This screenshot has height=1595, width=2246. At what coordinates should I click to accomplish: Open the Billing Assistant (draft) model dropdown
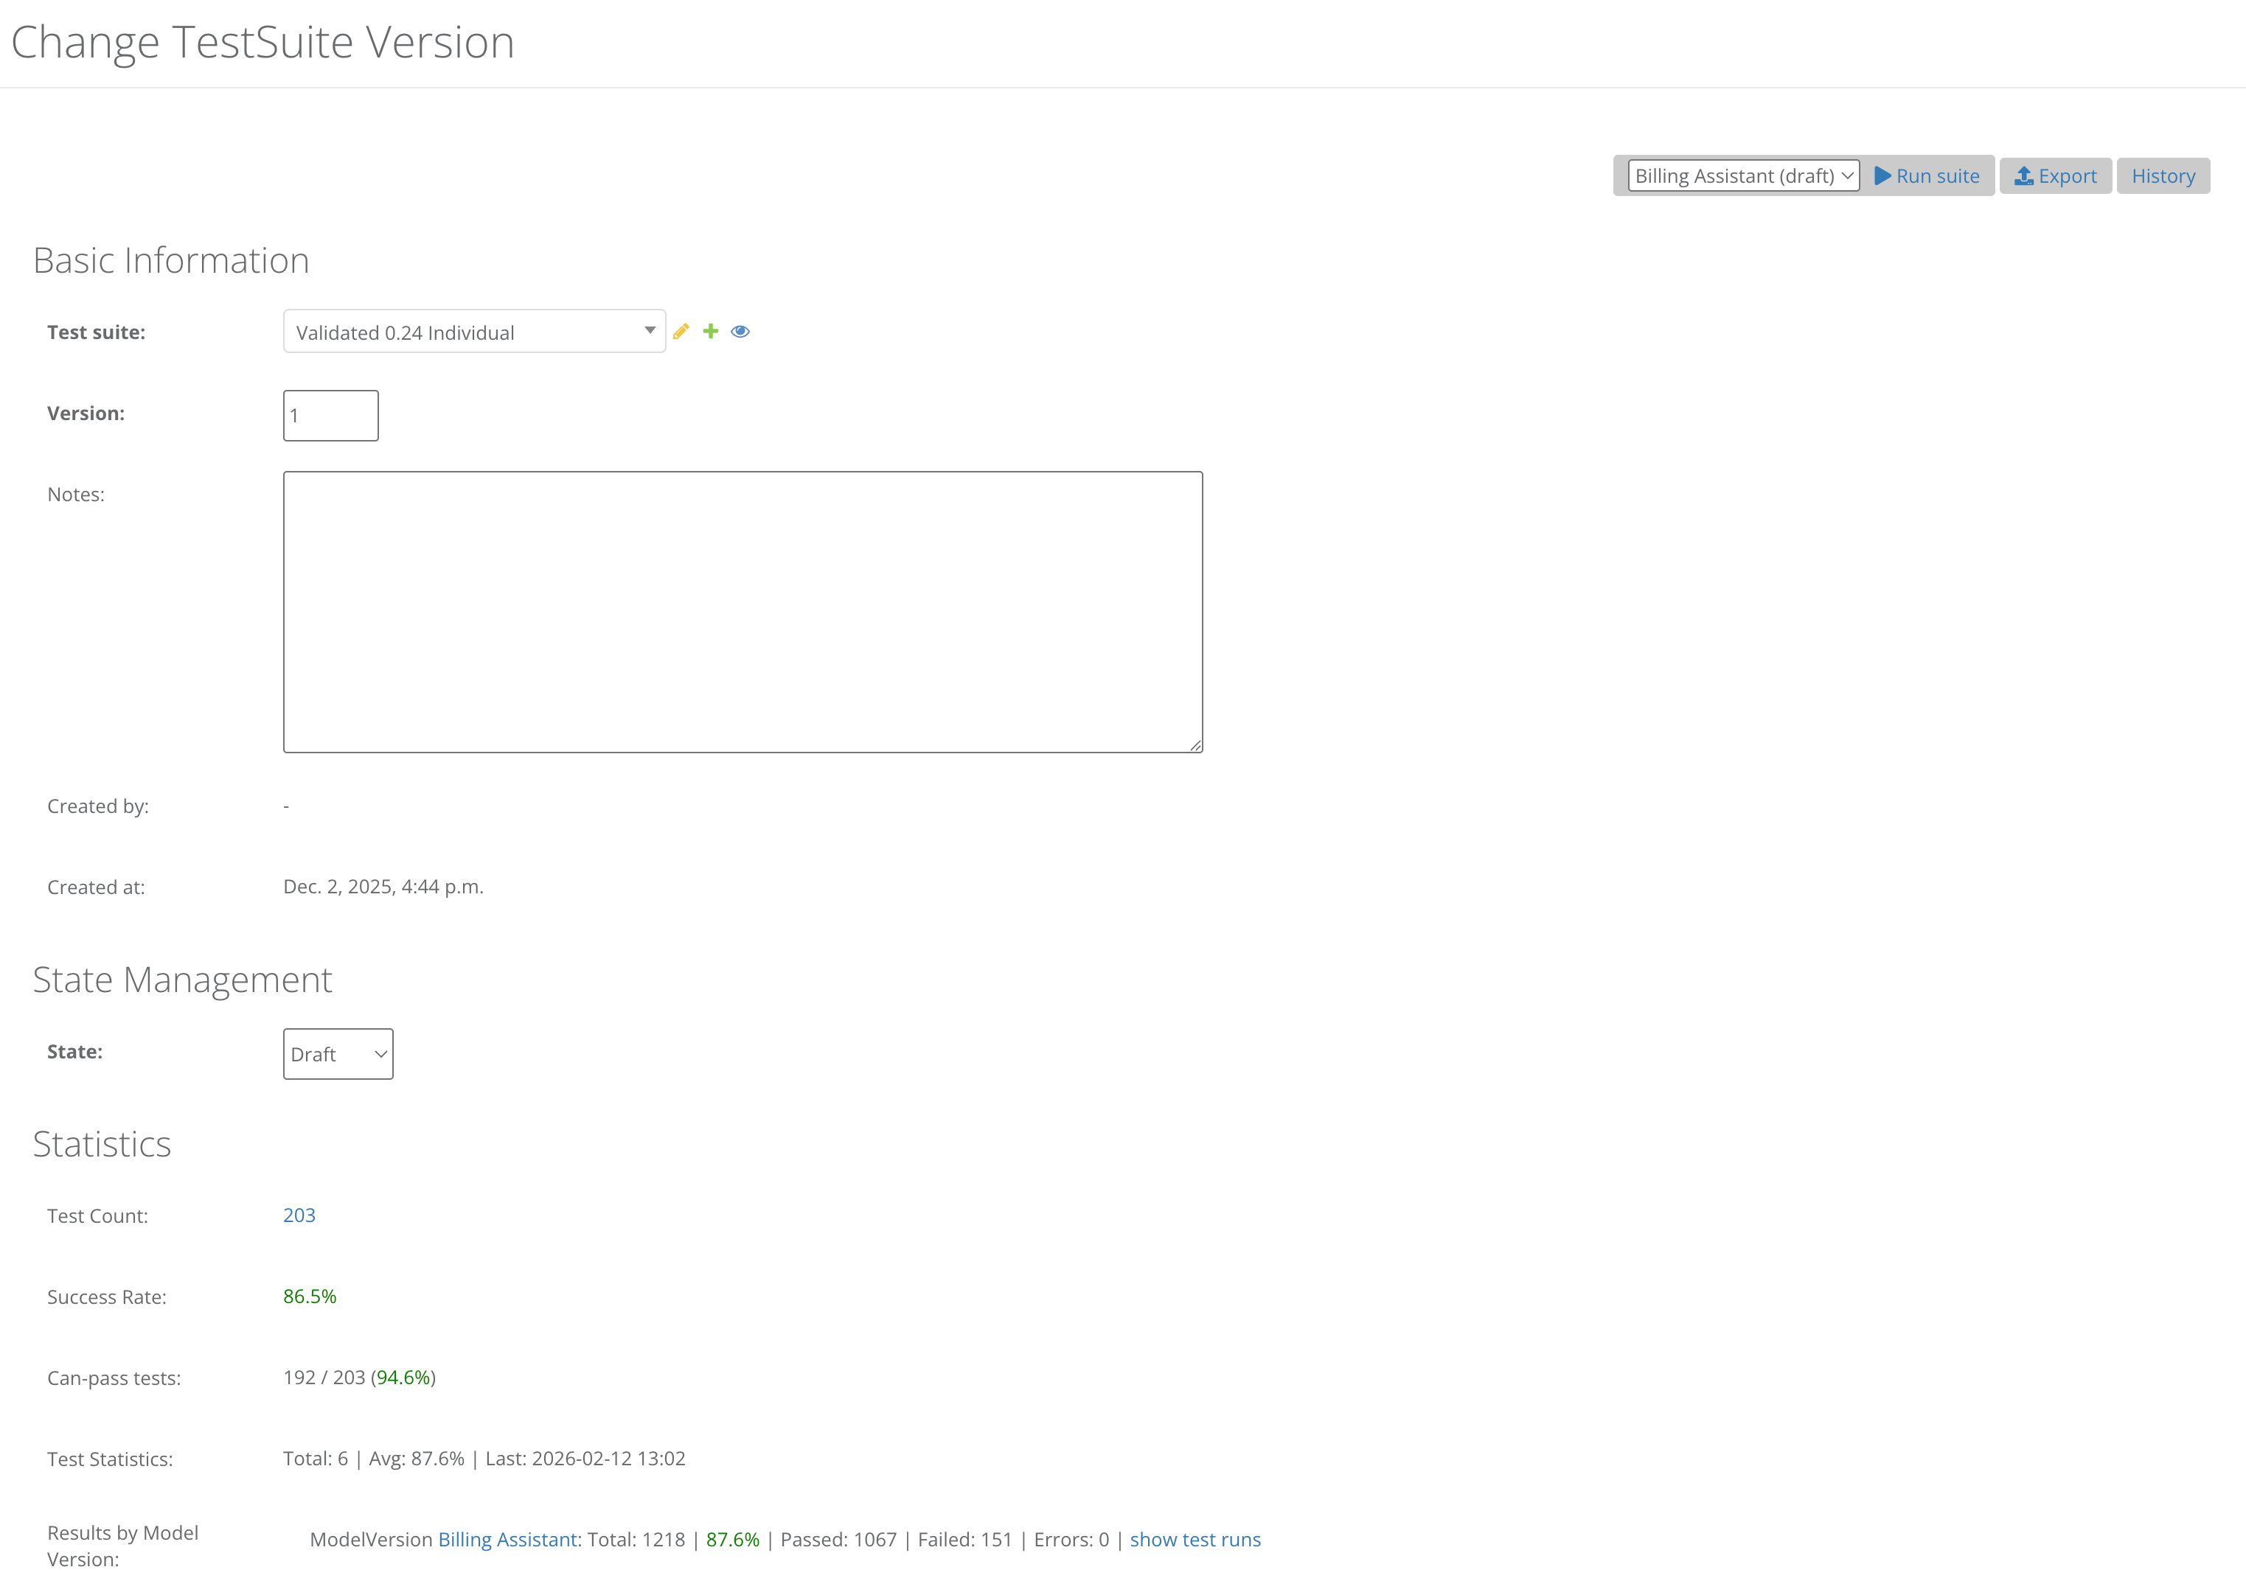[1743, 176]
